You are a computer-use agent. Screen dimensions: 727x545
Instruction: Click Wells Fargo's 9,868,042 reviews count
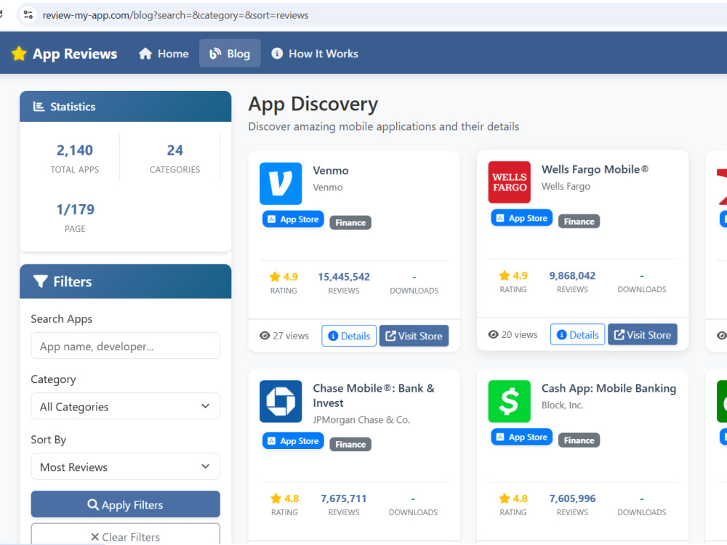[572, 275]
